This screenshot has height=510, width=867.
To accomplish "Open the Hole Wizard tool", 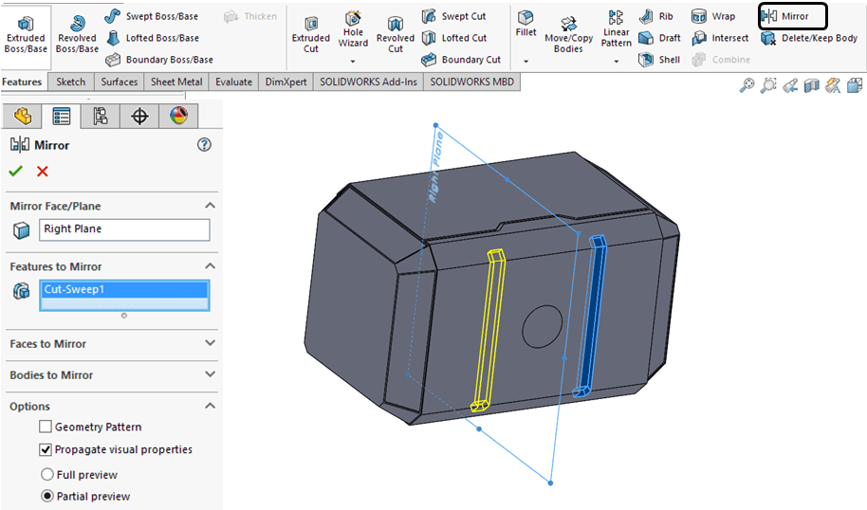I will pyautogui.click(x=353, y=30).
